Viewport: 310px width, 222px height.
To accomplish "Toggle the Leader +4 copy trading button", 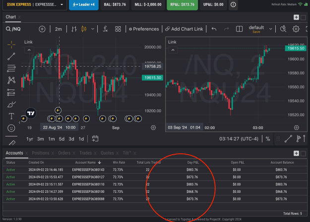I will coord(84,4).
